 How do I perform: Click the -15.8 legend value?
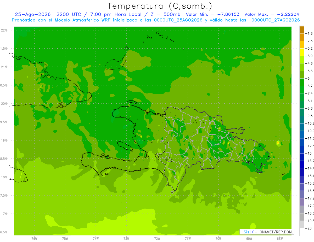coord(310,183)
